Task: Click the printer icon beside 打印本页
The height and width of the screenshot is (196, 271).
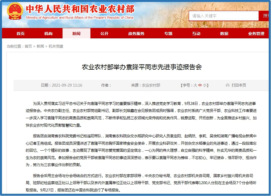Action: [228, 85]
